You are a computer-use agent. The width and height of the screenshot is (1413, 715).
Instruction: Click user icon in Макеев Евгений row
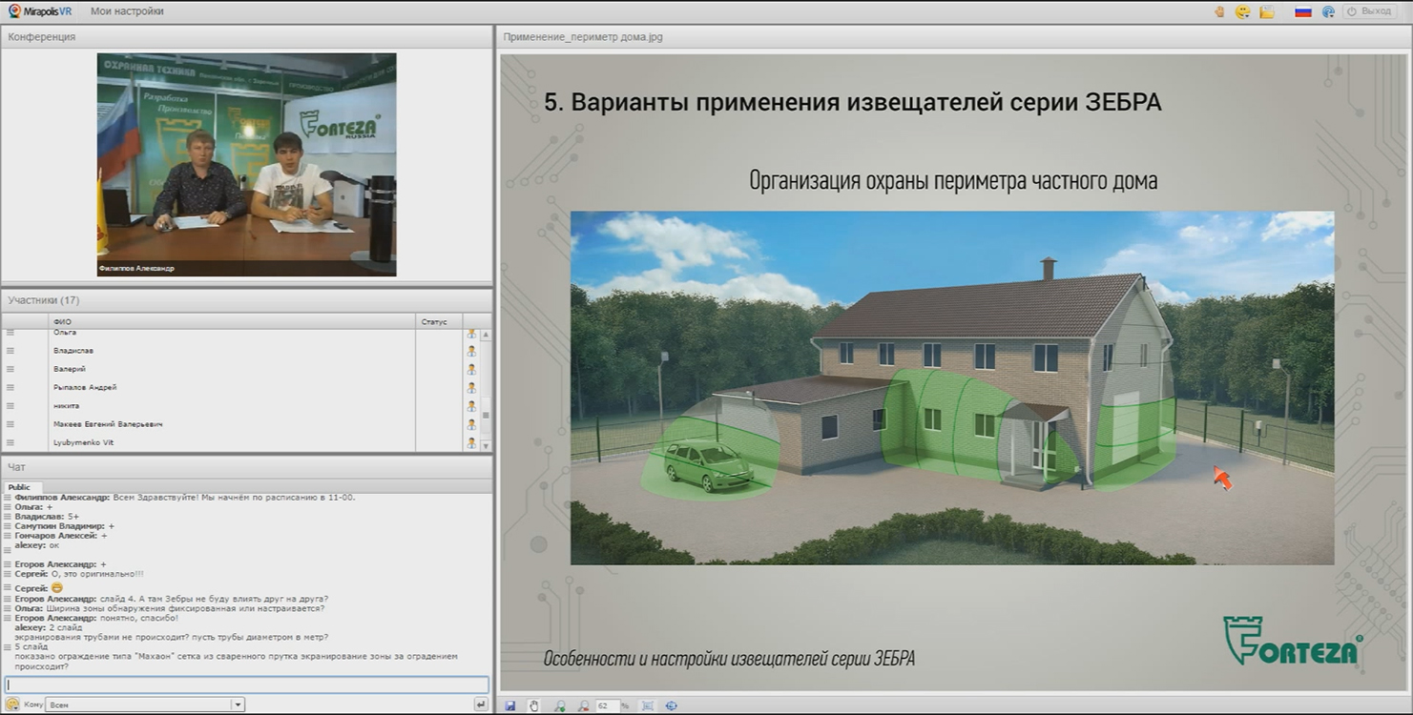(471, 424)
